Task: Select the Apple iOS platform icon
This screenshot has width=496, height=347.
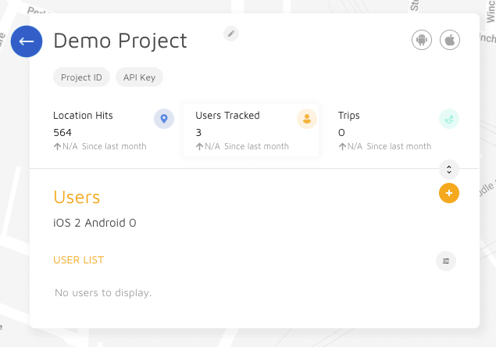Action: pos(450,40)
